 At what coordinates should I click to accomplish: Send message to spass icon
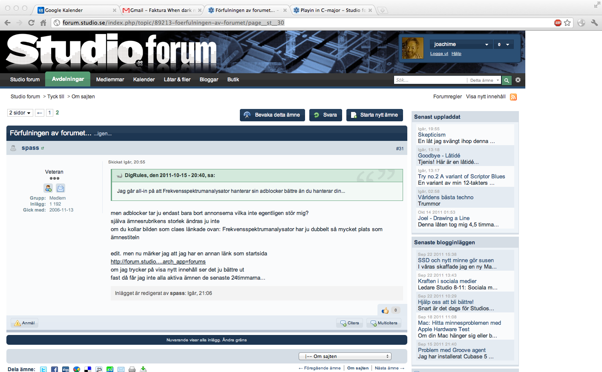click(x=60, y=188)
